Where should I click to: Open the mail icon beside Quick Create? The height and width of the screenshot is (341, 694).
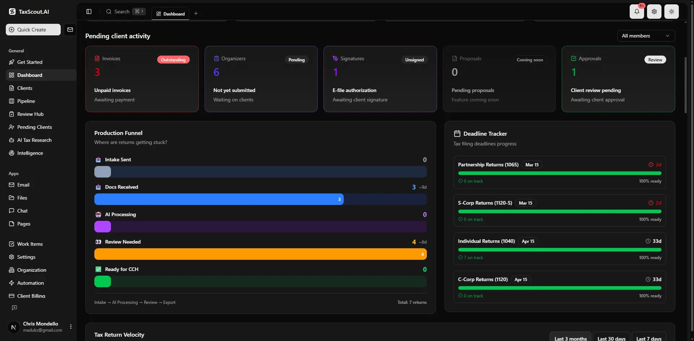point(70,30)
